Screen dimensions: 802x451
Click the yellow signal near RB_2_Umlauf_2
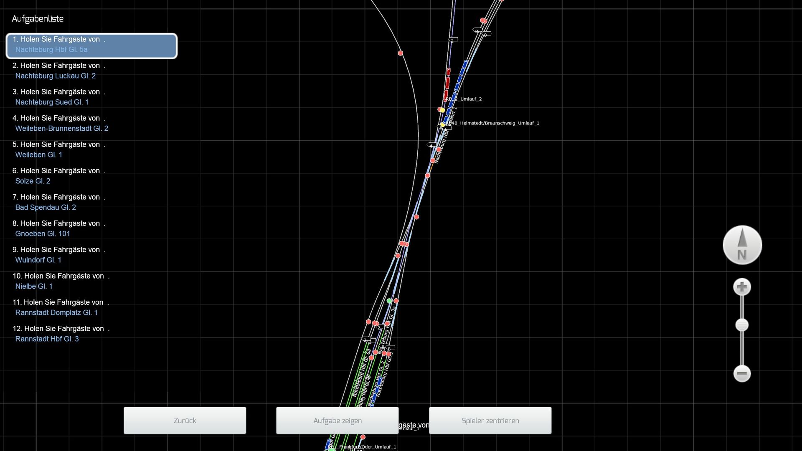click(442, 110)
